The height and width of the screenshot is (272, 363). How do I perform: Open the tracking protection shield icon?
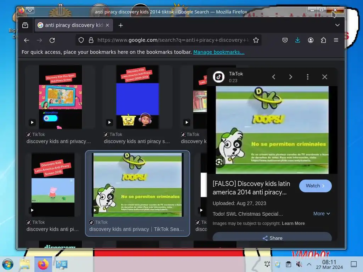(81, 40)
